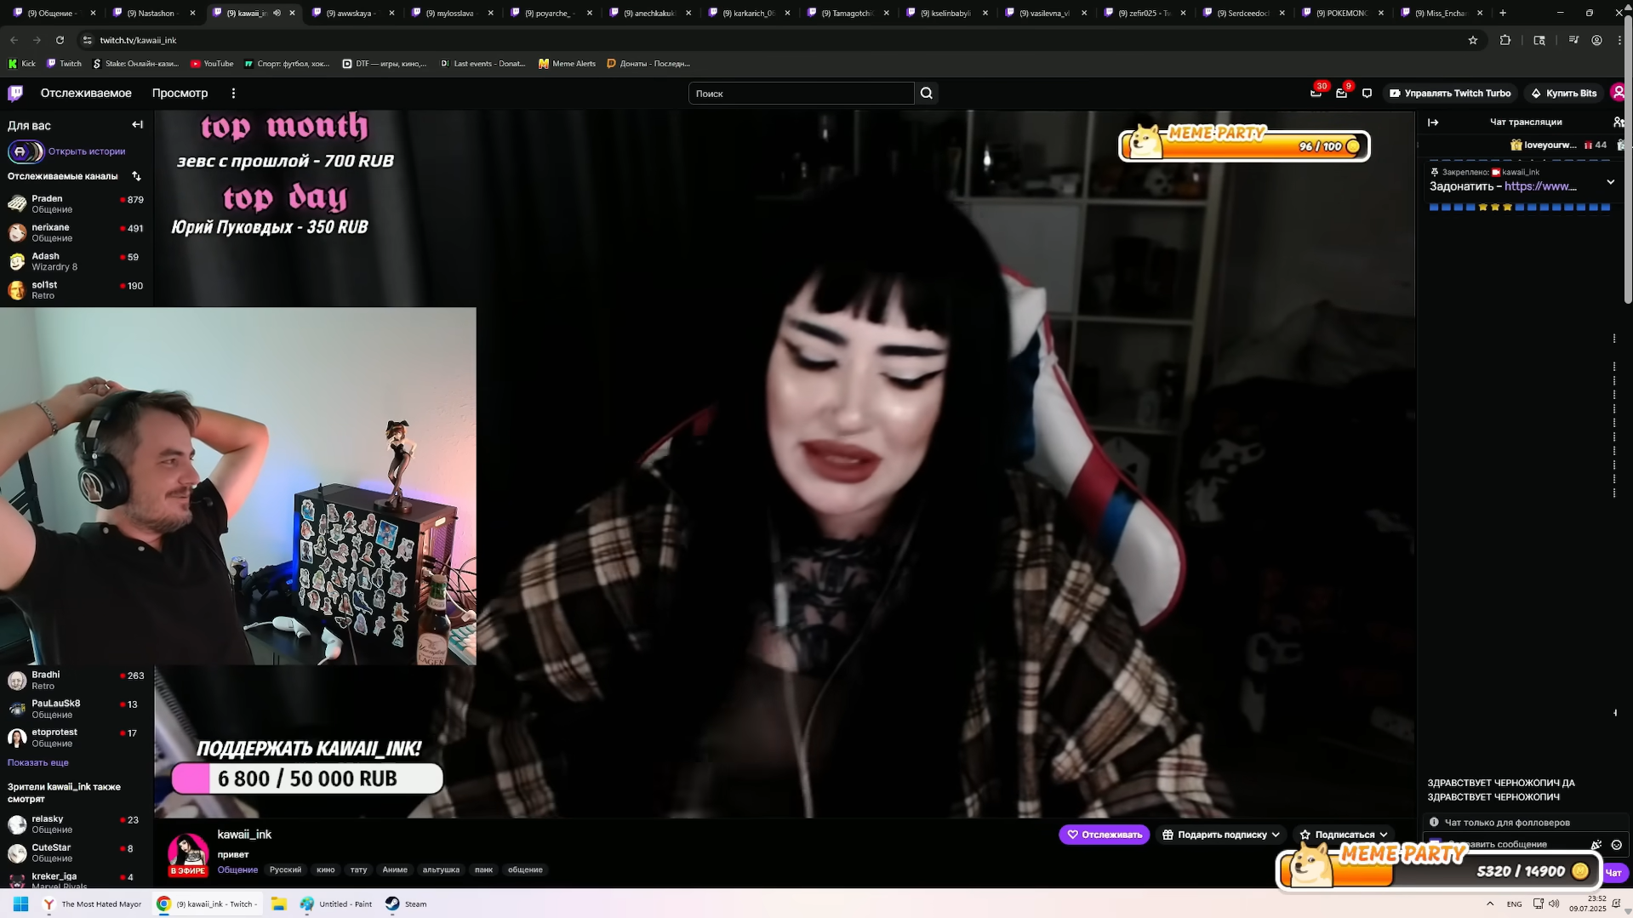Reload the page in browser
Image resolution: width=1633 pixels, height=918 pixels.
click(60, 40)
